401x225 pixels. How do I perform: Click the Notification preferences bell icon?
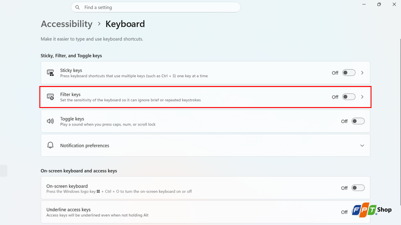51,145
